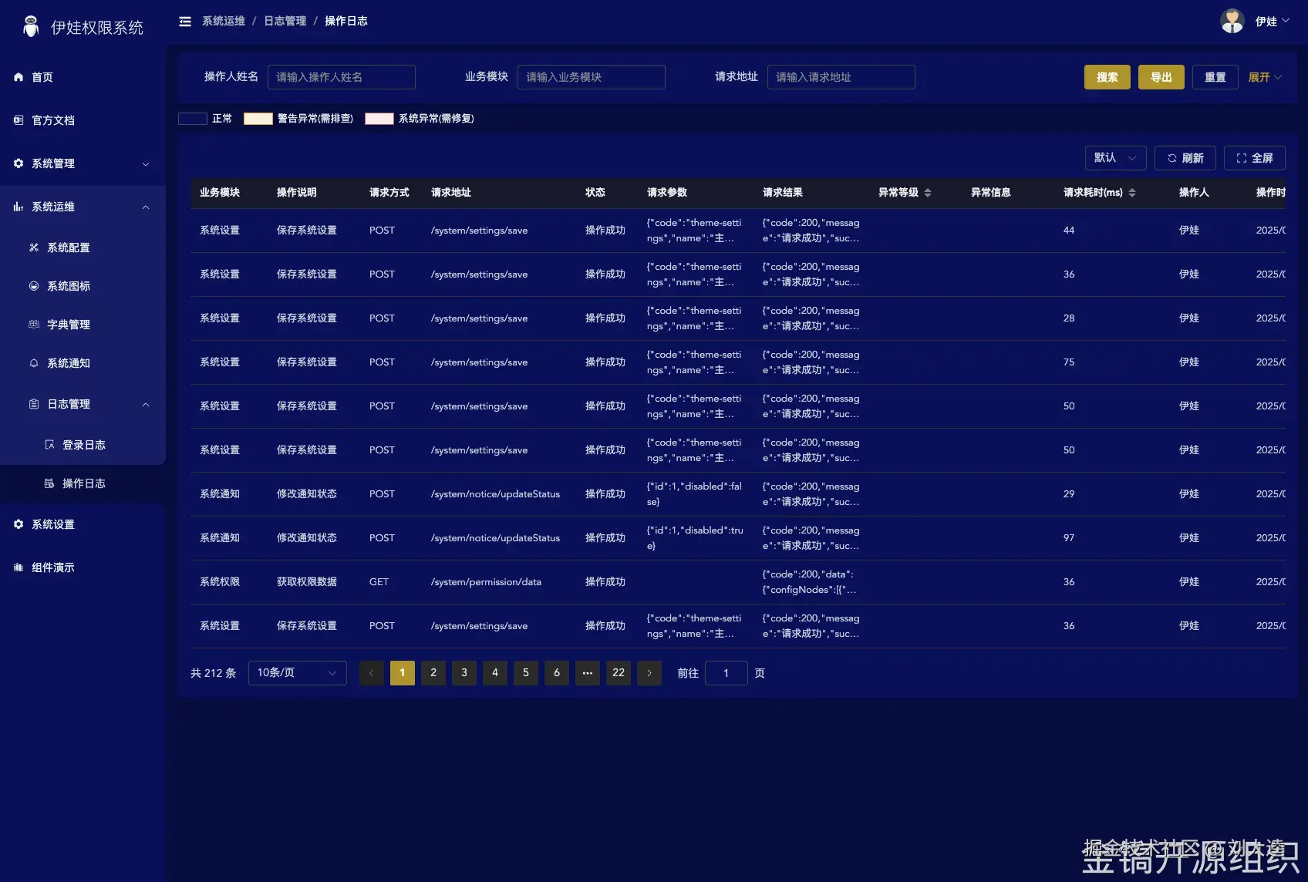Click 系统运维 breadcrumb link
The height and width of the screenshot is (882, 1308).
[224, 22]
